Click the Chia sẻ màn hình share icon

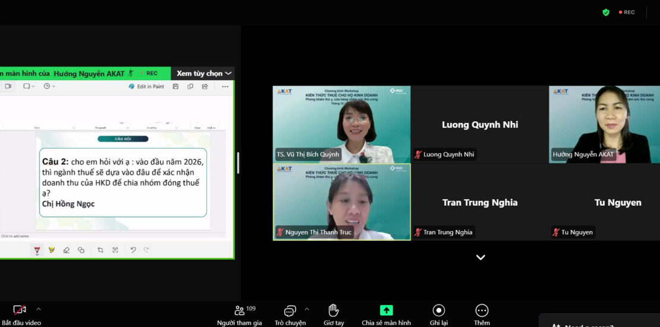click(x=386, y=310)
